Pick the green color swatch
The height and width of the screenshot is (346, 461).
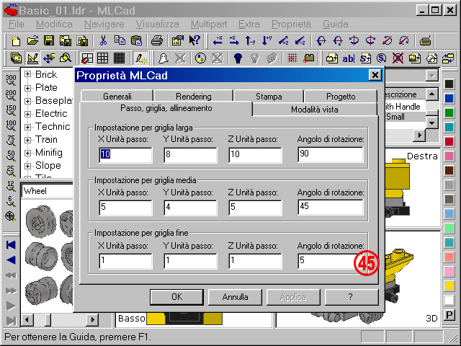point(449,113)
